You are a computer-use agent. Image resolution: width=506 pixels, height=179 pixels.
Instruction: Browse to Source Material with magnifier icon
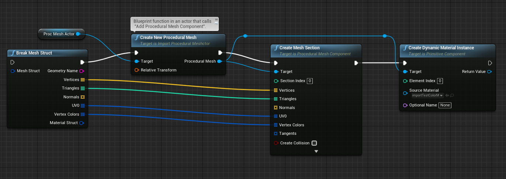pos(452,95)
